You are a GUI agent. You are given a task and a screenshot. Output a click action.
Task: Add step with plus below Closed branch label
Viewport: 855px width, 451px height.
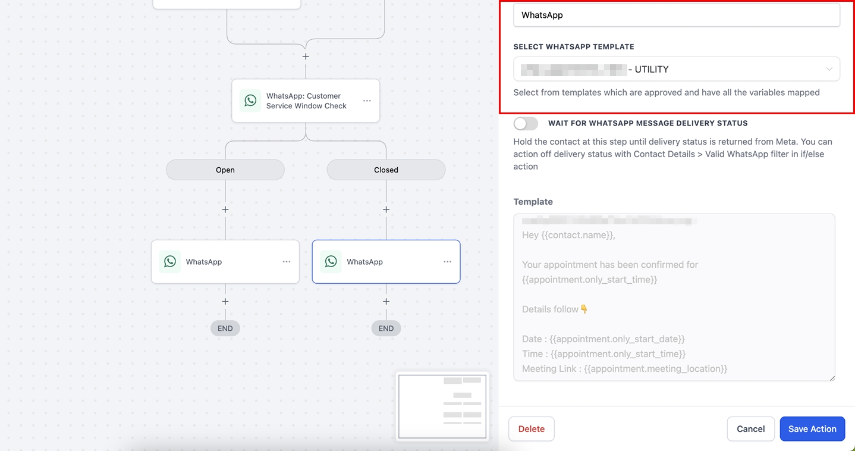(x=386, y=209)
